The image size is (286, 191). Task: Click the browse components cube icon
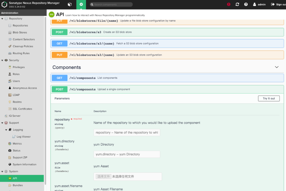70,5
